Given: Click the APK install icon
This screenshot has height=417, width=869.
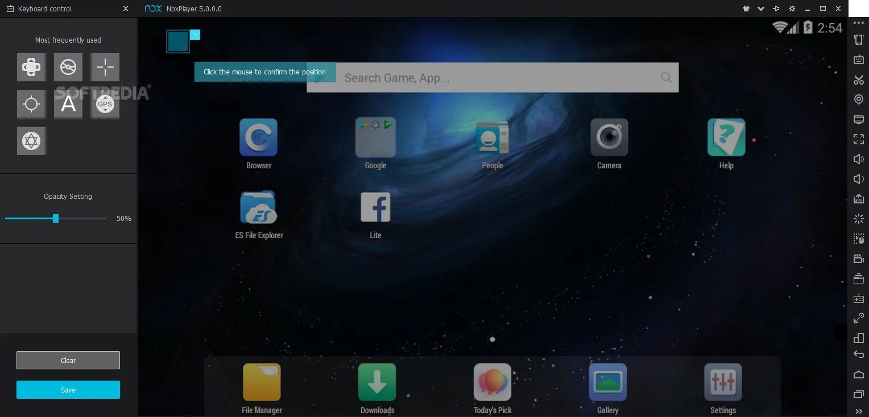Looking at the screenshot, I should pyautogui.click(x=859, y=199).
